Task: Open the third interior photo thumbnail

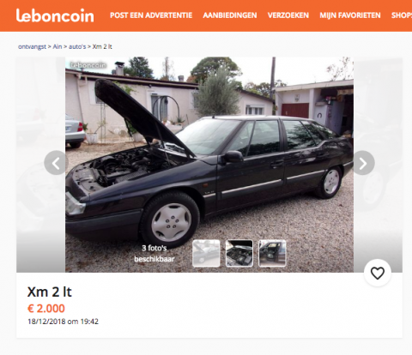Action: 272,253
